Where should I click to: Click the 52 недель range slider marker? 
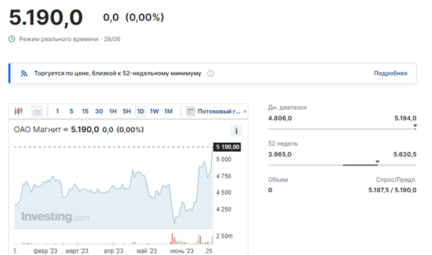pos(377,162)
